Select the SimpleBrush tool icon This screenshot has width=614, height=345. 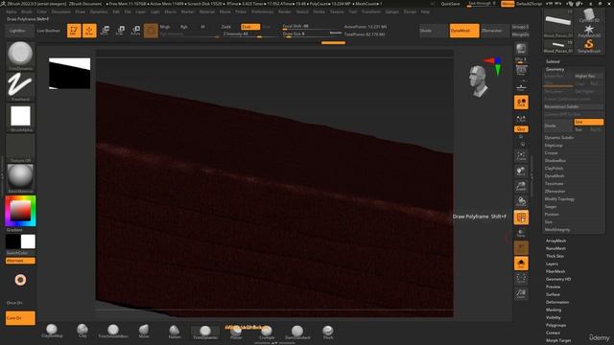[588, 46]
